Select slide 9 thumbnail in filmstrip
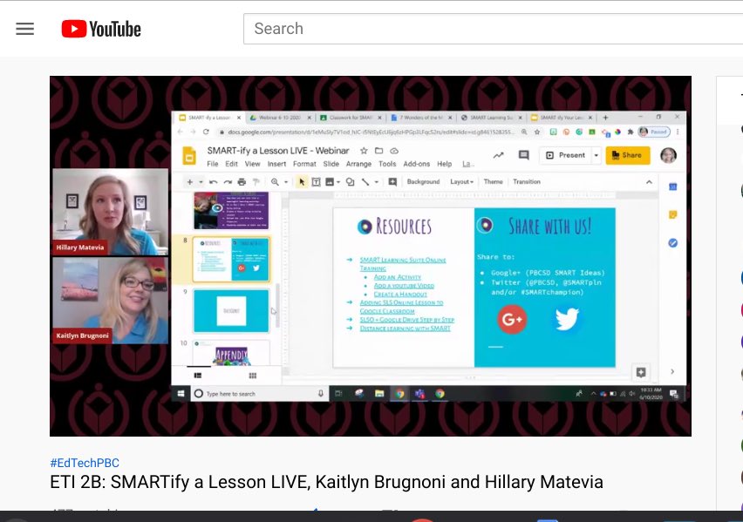The image size is (743, 522). (231, 311)
